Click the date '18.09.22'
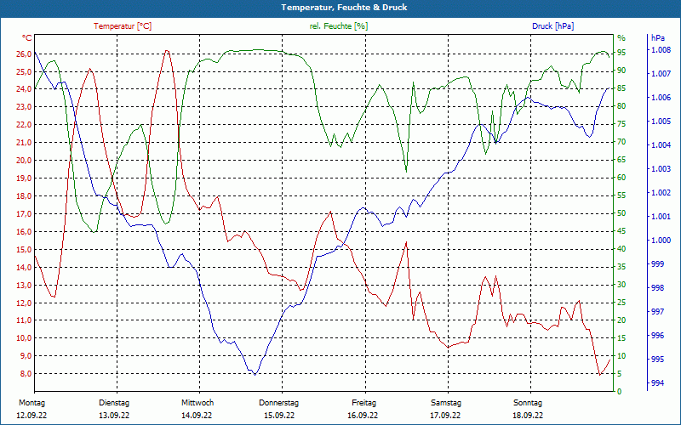Screen dimensions: 681x425 tap(528, 416)
